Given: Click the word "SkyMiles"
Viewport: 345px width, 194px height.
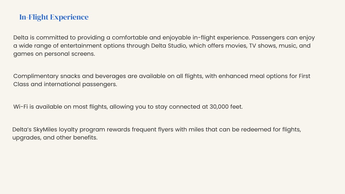Looking at the screenshot, I should [45, 130].
